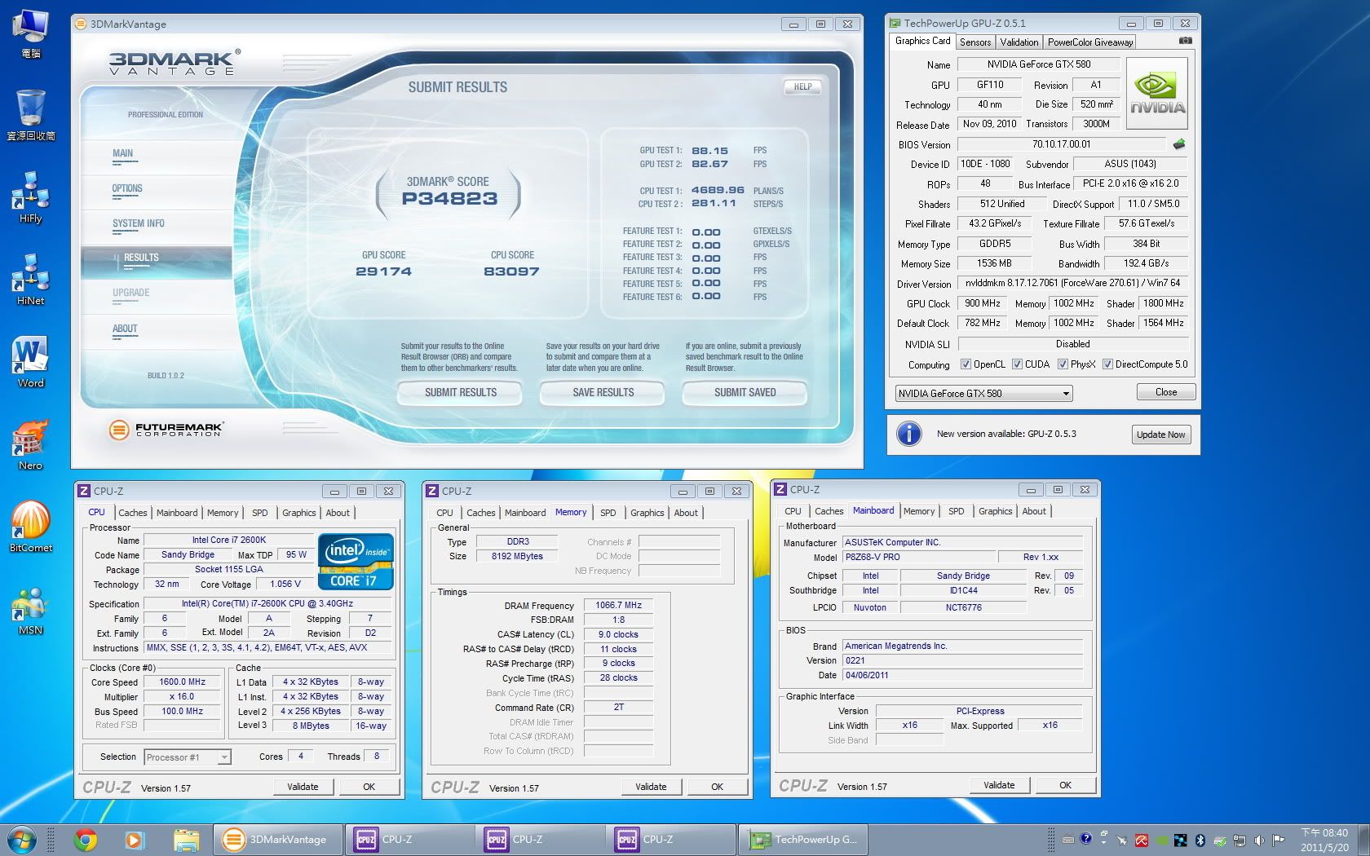The height and width of the screenshot is (856, 1370).
Task: Open Graphics tab in right CPU-Z window
Action: [x=995, y=511]
